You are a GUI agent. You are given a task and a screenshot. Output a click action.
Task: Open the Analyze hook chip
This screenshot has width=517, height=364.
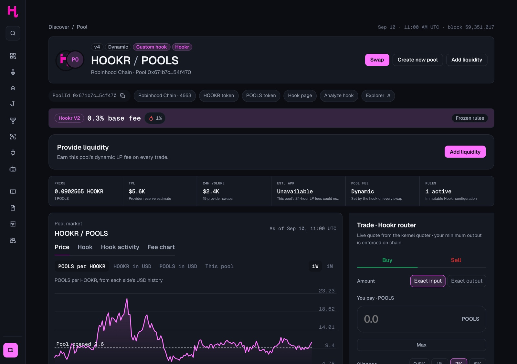[x=339, y=96]
